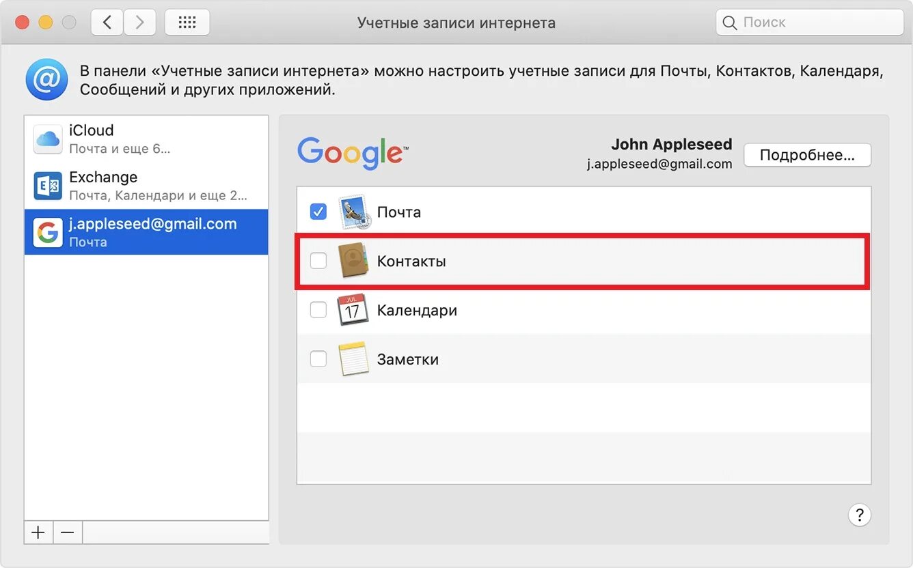This screenshot has height=568, width=913.
Task: Click the Поиск search field
Action: click(x=810, y=23)
